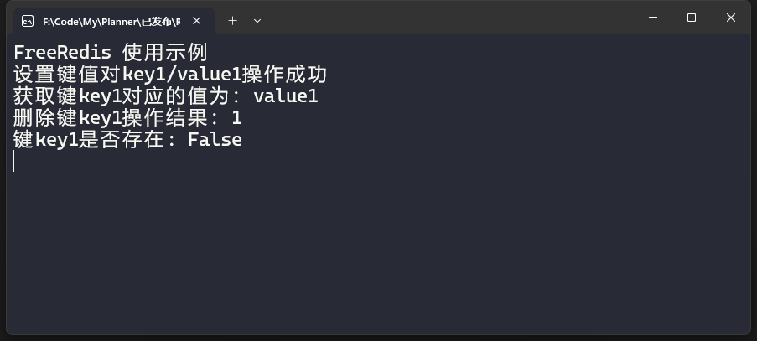
Task: Click the "value1" result in the third line
Action: (x=285, y=96)
